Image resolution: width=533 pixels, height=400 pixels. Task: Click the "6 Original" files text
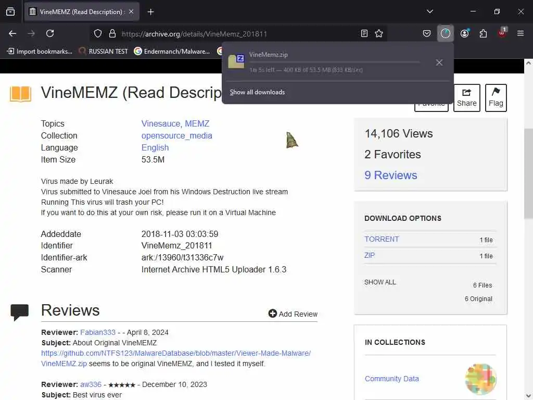[478, 298]
